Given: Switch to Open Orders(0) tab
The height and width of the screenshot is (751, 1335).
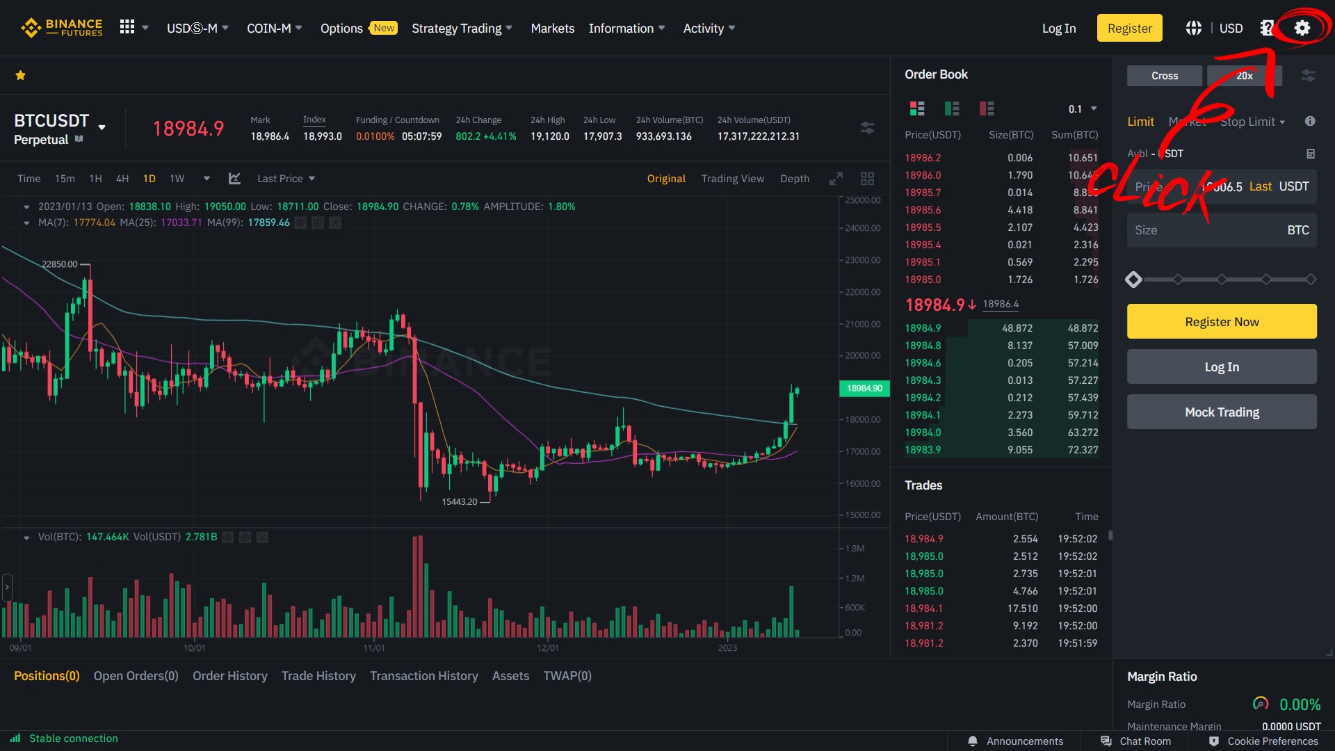Looking at the screenshot, I should [136, 676].
